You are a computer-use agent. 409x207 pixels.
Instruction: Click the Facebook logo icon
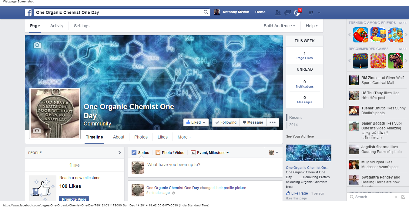click(28, 12)
